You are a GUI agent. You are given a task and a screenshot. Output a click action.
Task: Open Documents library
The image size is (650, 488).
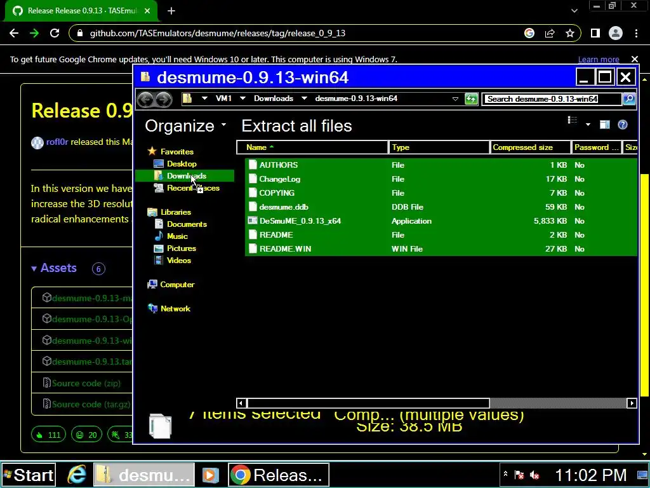[187, 224]
